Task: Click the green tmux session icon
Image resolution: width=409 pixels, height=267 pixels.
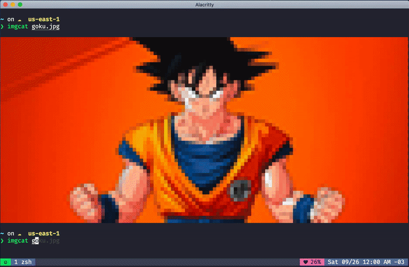Action: (x=6, y=262)
